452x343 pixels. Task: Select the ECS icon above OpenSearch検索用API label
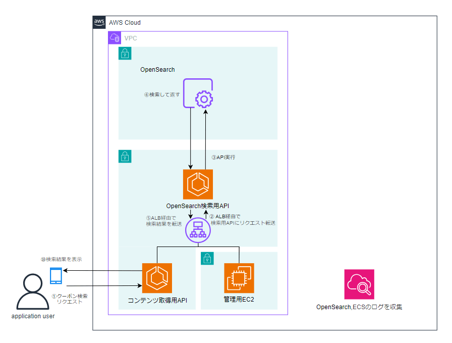(x=198, y=184)
